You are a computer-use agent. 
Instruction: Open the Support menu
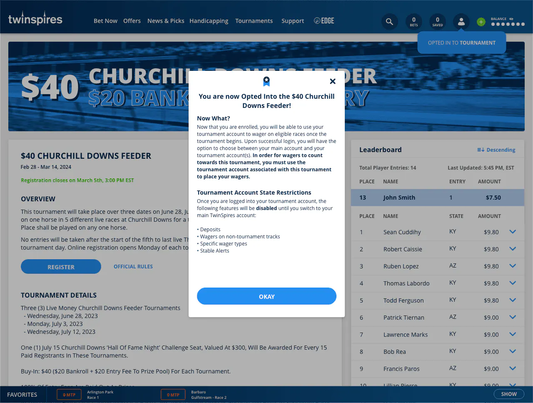tap(293, 21)
